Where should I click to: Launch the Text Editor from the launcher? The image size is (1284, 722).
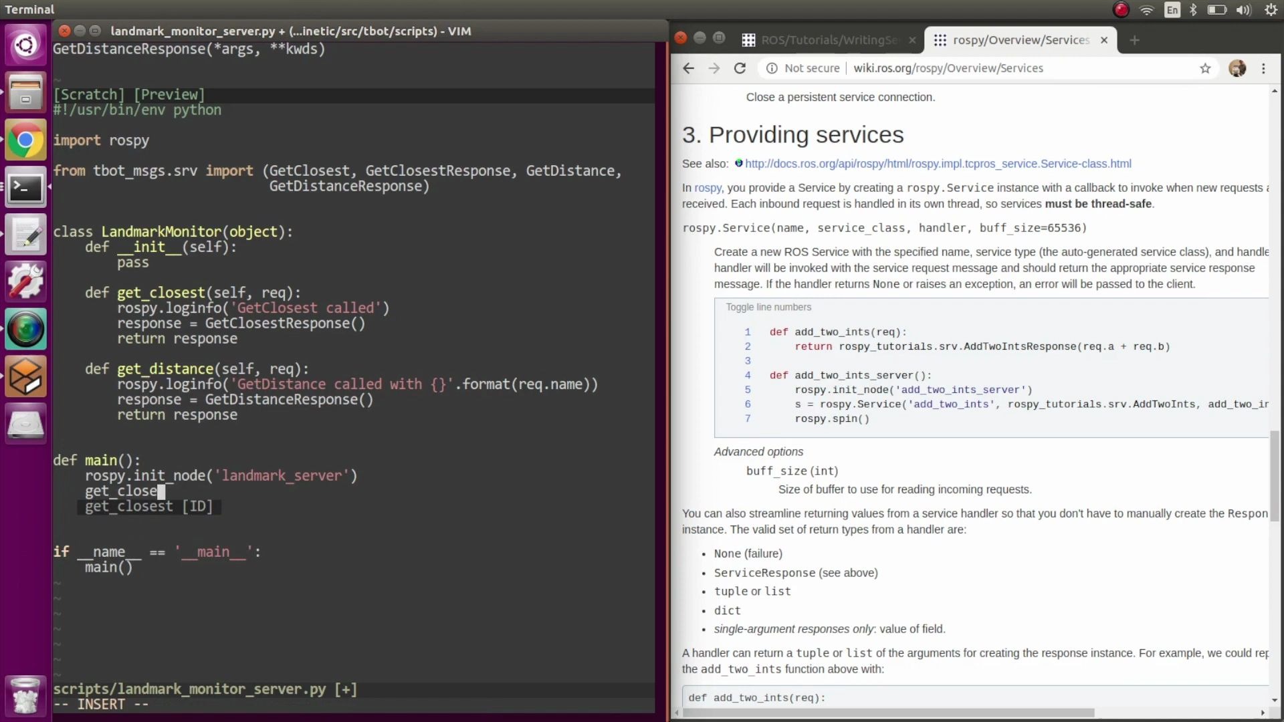coord(25,235)
